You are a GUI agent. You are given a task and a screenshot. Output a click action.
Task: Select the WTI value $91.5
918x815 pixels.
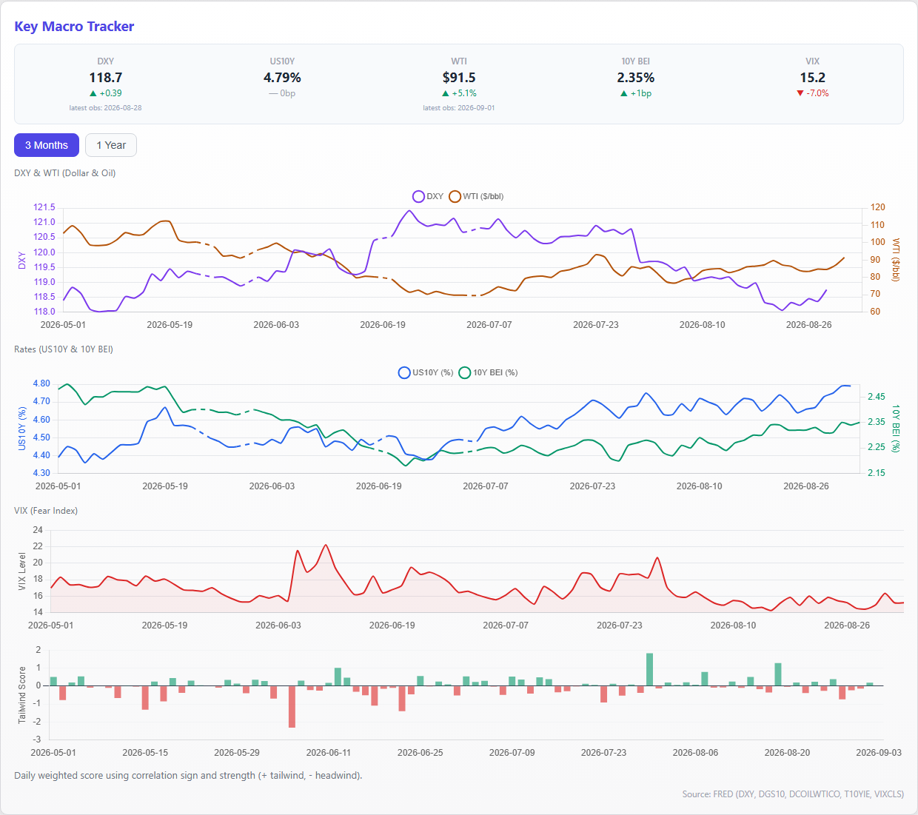tap(459, 78)
